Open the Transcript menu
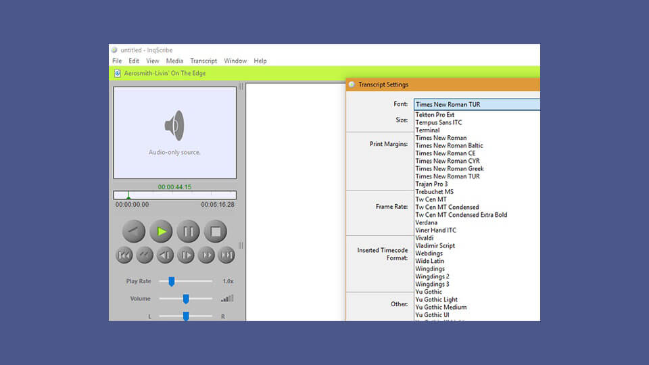 203,61
